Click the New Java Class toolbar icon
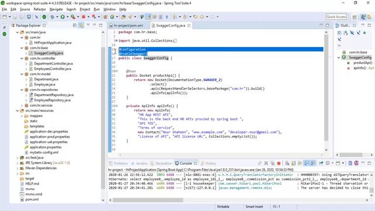Screen dimensions: 375x211 point(112,17)
